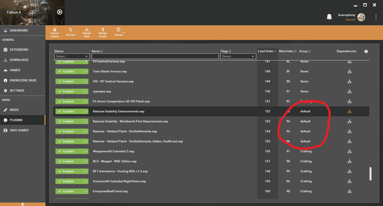This screenshot has height=206, width=383.
Task: Toggle Autosort Enabled lock
Action: click(55, 32)
